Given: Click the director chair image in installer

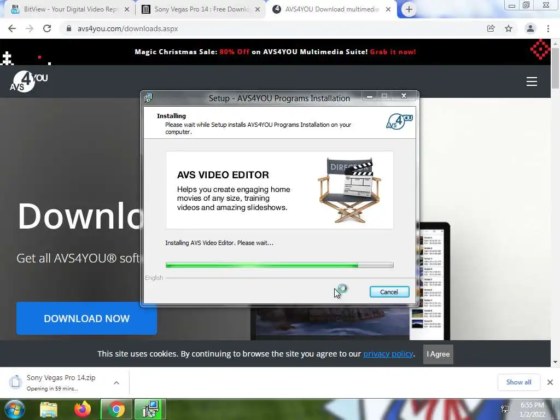Looking at the screenshot, I should 349,190.
